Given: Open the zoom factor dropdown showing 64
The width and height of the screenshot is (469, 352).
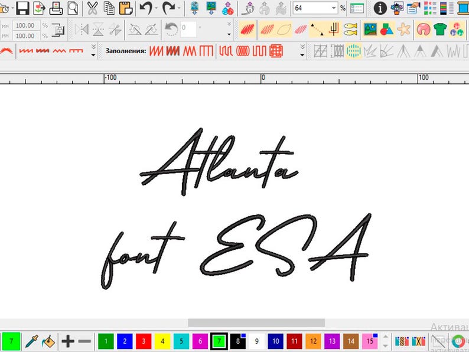Looking at the screenshot, I should [334, 8].
